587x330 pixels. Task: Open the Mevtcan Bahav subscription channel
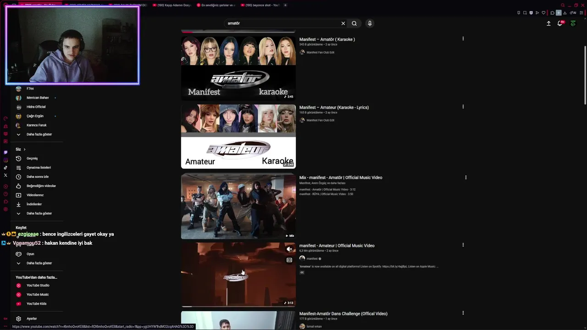click(x=37, y=98)
